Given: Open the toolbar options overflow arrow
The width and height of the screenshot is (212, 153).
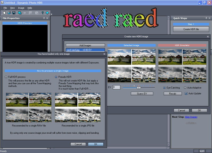Looking at the screenshot, I should coord(51,14).
